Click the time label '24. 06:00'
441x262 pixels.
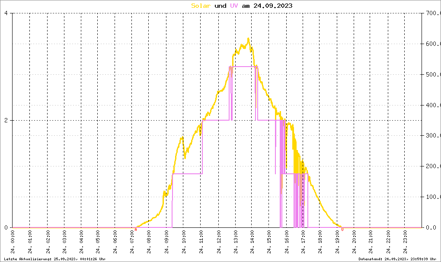pos(115,242)
